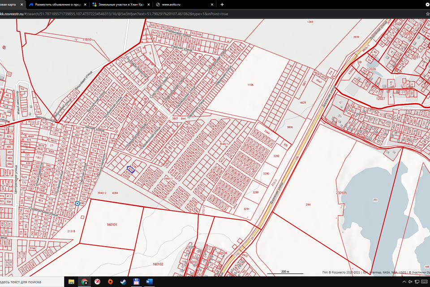Open a new browser tab

click(x=222, y=4)
